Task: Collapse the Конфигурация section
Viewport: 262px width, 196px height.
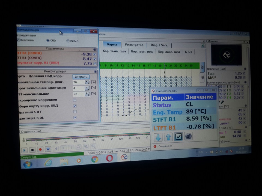Action: pos(95,72)
